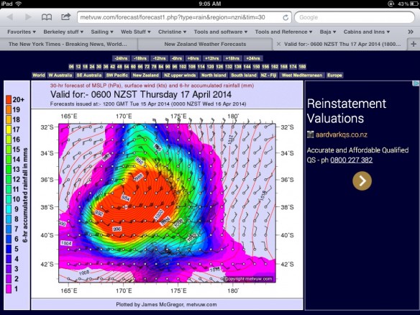Expand the Sailing bookmark folder
The image size is (420, 315).
102,32
